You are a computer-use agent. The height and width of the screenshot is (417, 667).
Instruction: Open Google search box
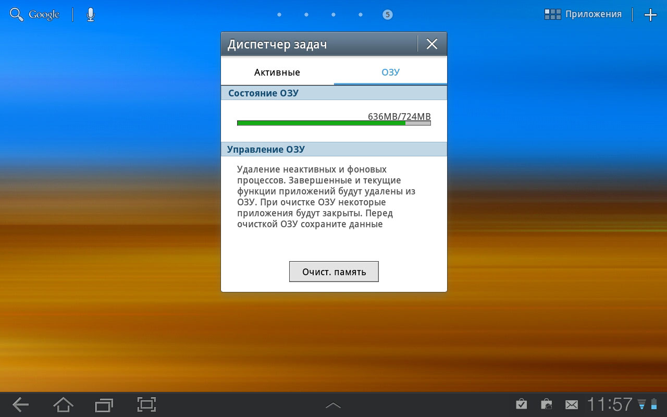click(35, 15)
